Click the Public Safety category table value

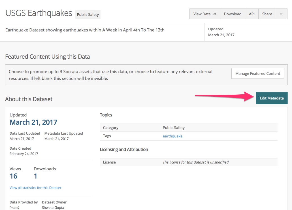(x=174, y=128)
